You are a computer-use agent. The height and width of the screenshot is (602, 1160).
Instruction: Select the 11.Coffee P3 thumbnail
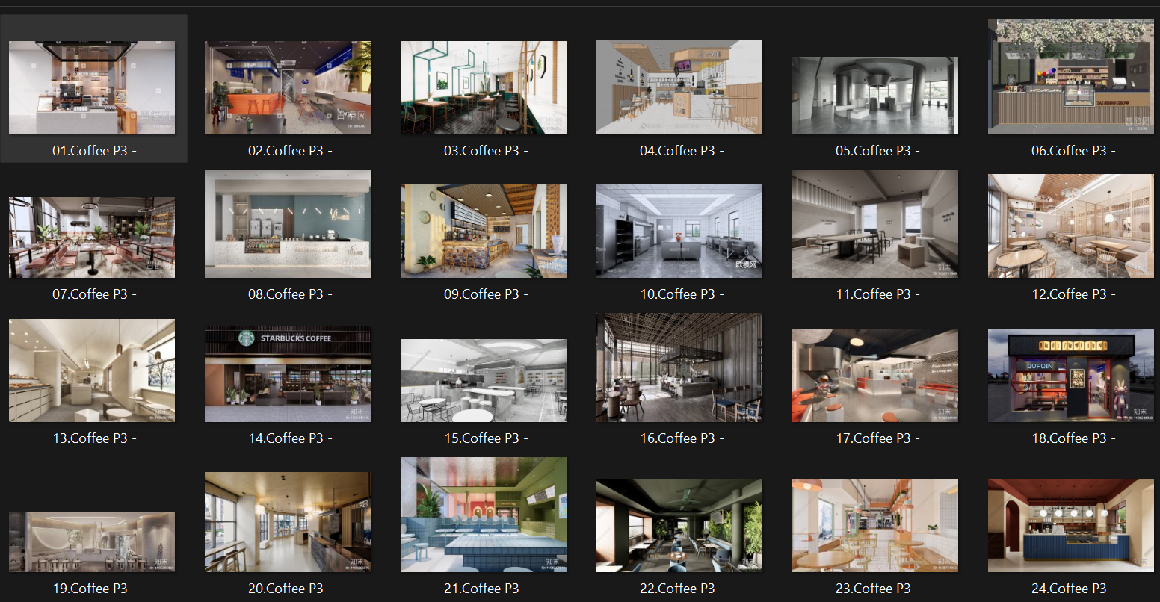click(x=875, y=224)
